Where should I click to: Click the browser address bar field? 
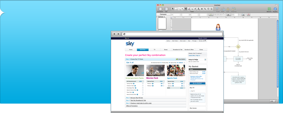172,34
